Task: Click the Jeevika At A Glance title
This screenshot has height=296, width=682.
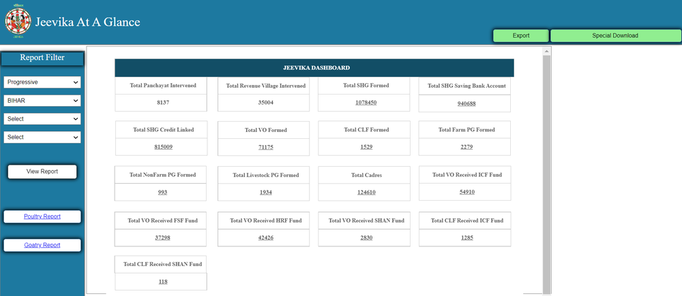Action: (87, 22)
